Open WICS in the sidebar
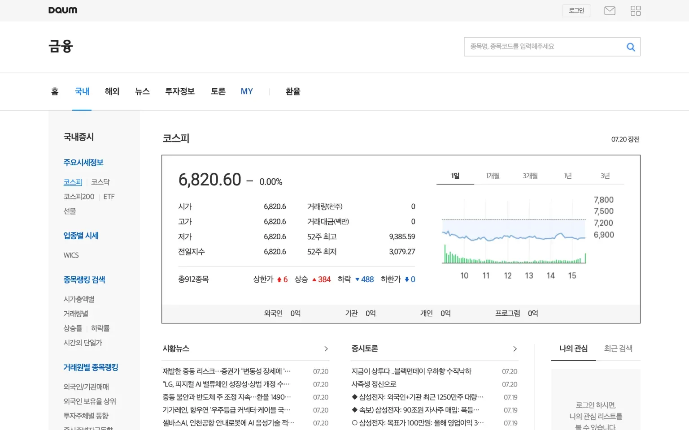The image size is (689, 430). tap(71, 255)
